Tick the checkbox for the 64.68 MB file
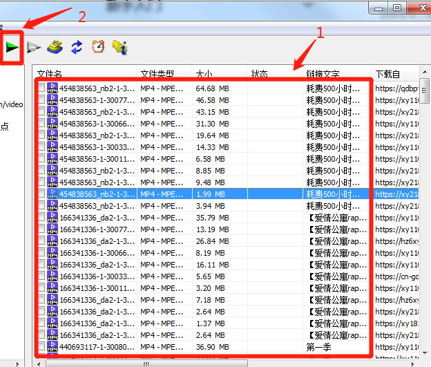Screen dimensions: 431x367 (x=41, y=88)
